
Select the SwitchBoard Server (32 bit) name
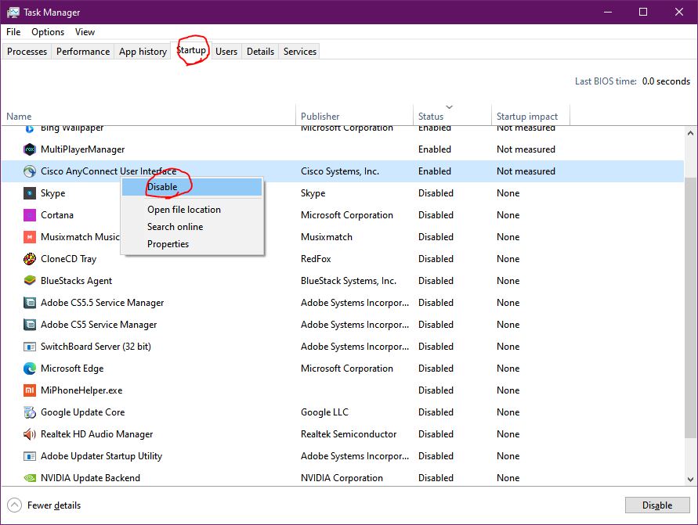point(96,347)
